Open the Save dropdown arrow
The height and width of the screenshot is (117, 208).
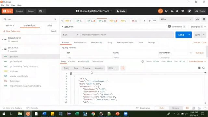click(x=204, y=35)
